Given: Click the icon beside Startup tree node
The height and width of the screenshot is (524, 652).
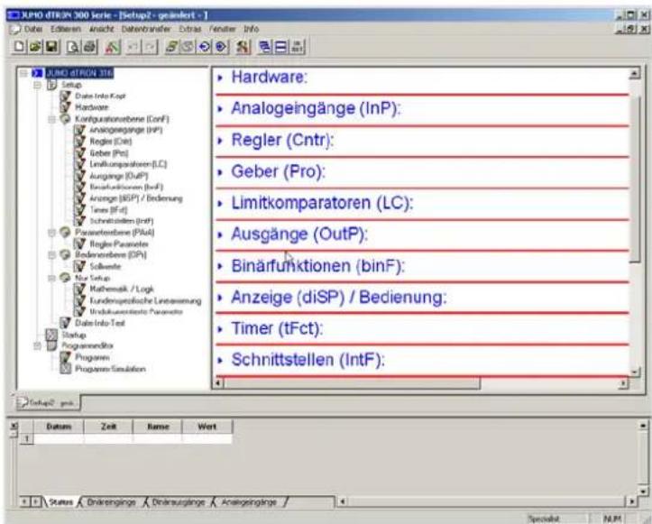Looking at the screenshot, I should [51, 335].
